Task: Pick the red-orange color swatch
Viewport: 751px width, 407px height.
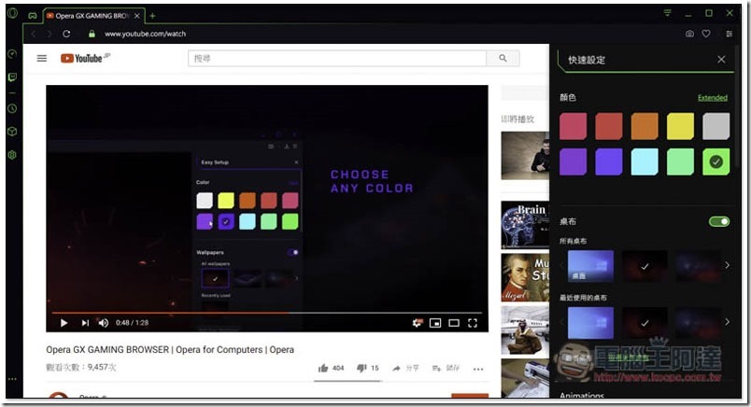Action: point(609,126)
